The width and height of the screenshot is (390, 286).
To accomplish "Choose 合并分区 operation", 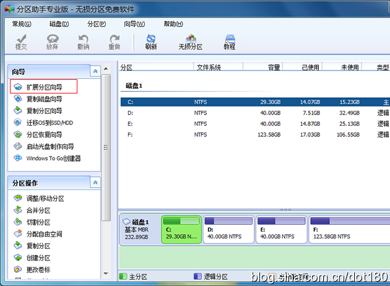I will 38,210.
